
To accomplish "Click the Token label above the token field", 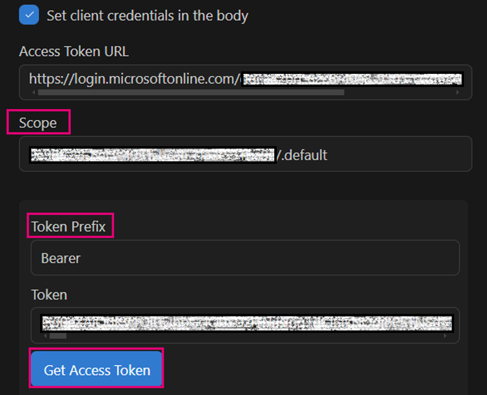I will 49,295.
